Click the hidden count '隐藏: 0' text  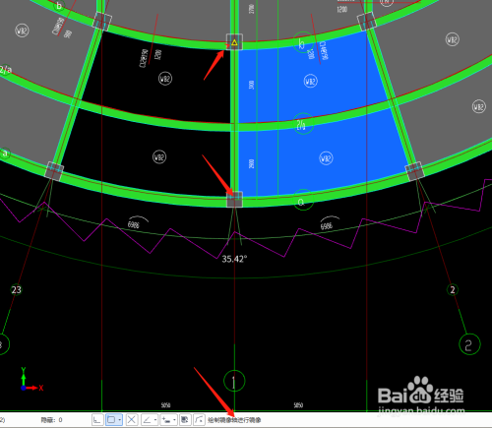pyautogui.click(x=51, y=420)
